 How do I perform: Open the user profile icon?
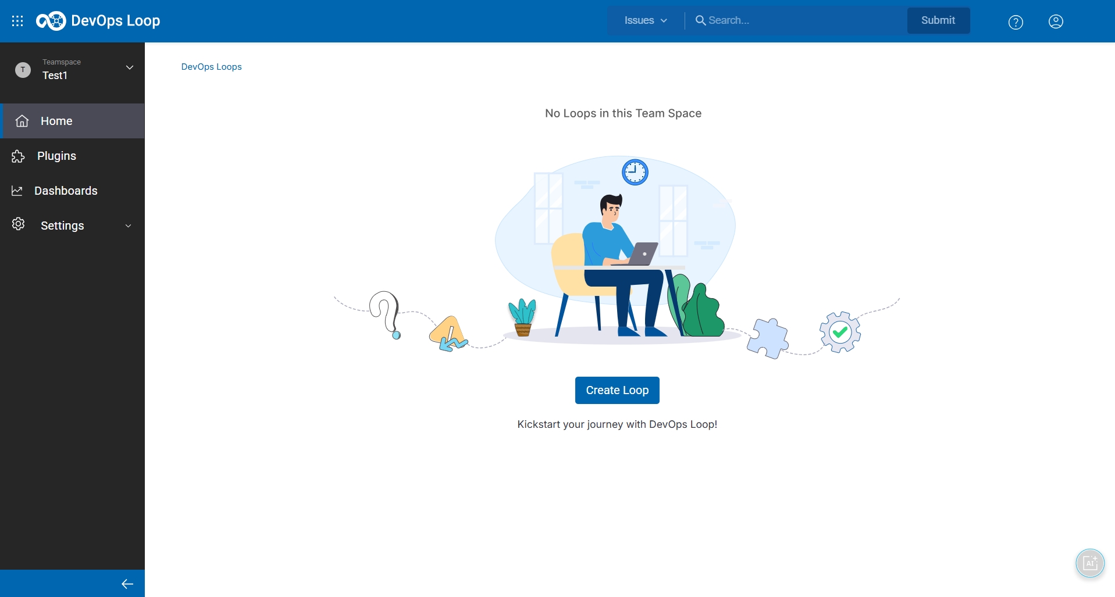coord(1056,22)
